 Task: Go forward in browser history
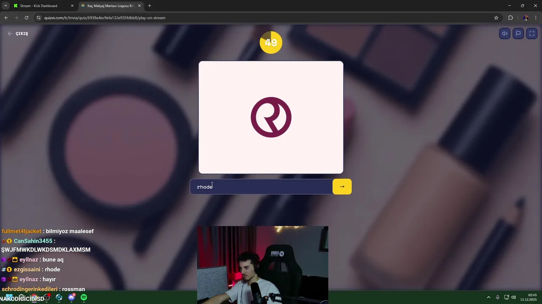[16, 18]
